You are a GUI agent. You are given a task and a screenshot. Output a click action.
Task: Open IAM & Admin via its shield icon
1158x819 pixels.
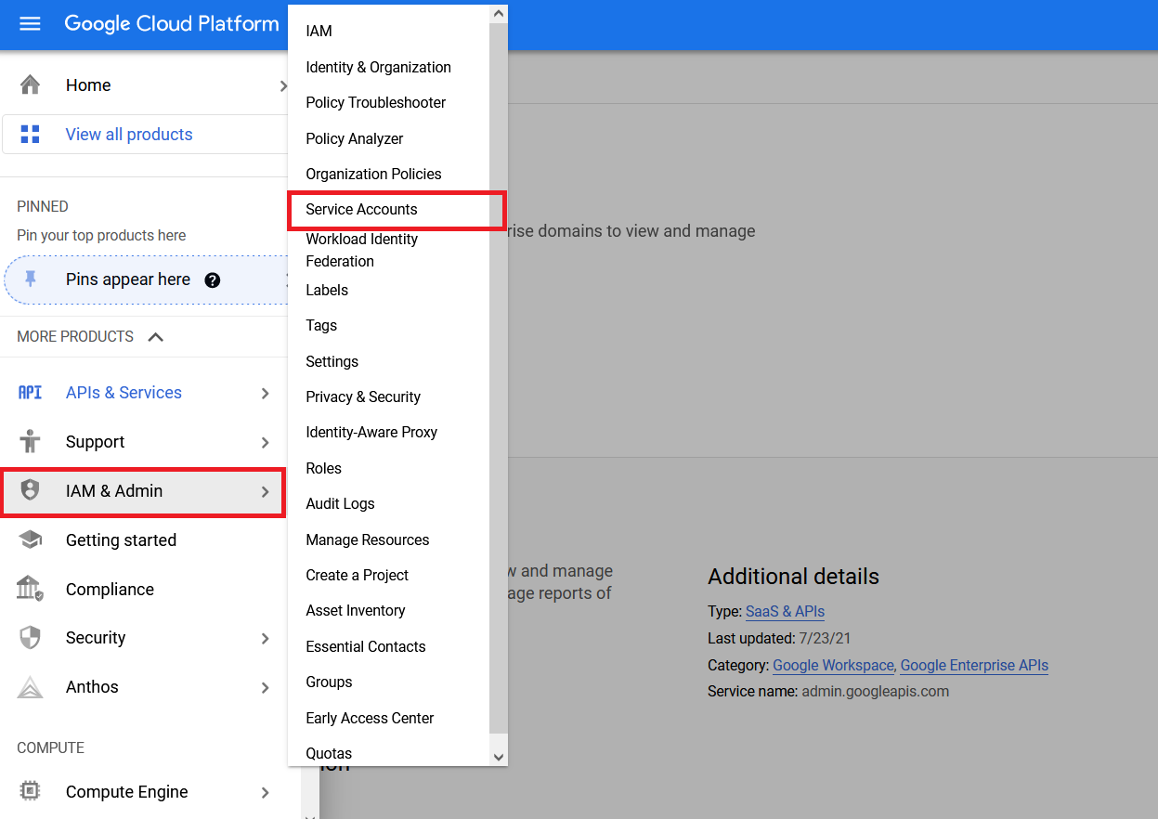click(30, 491)
